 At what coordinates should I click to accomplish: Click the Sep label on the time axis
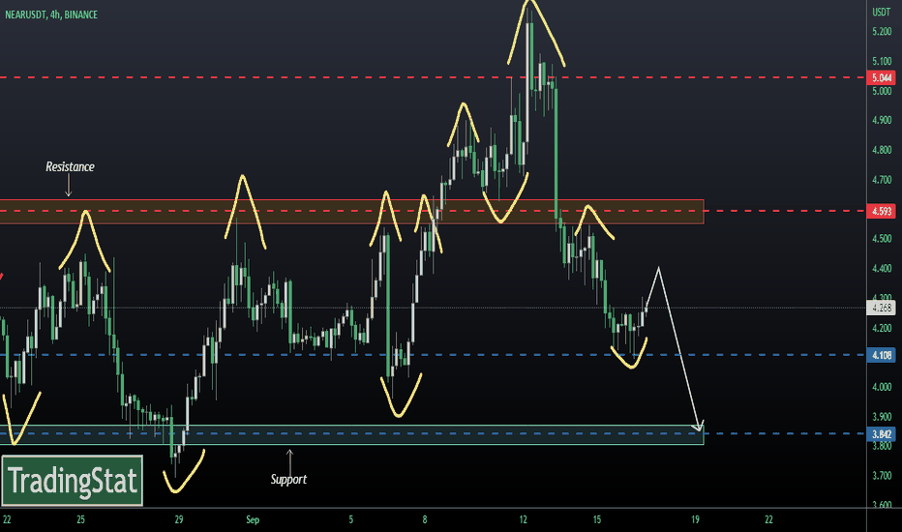[253, 520]
